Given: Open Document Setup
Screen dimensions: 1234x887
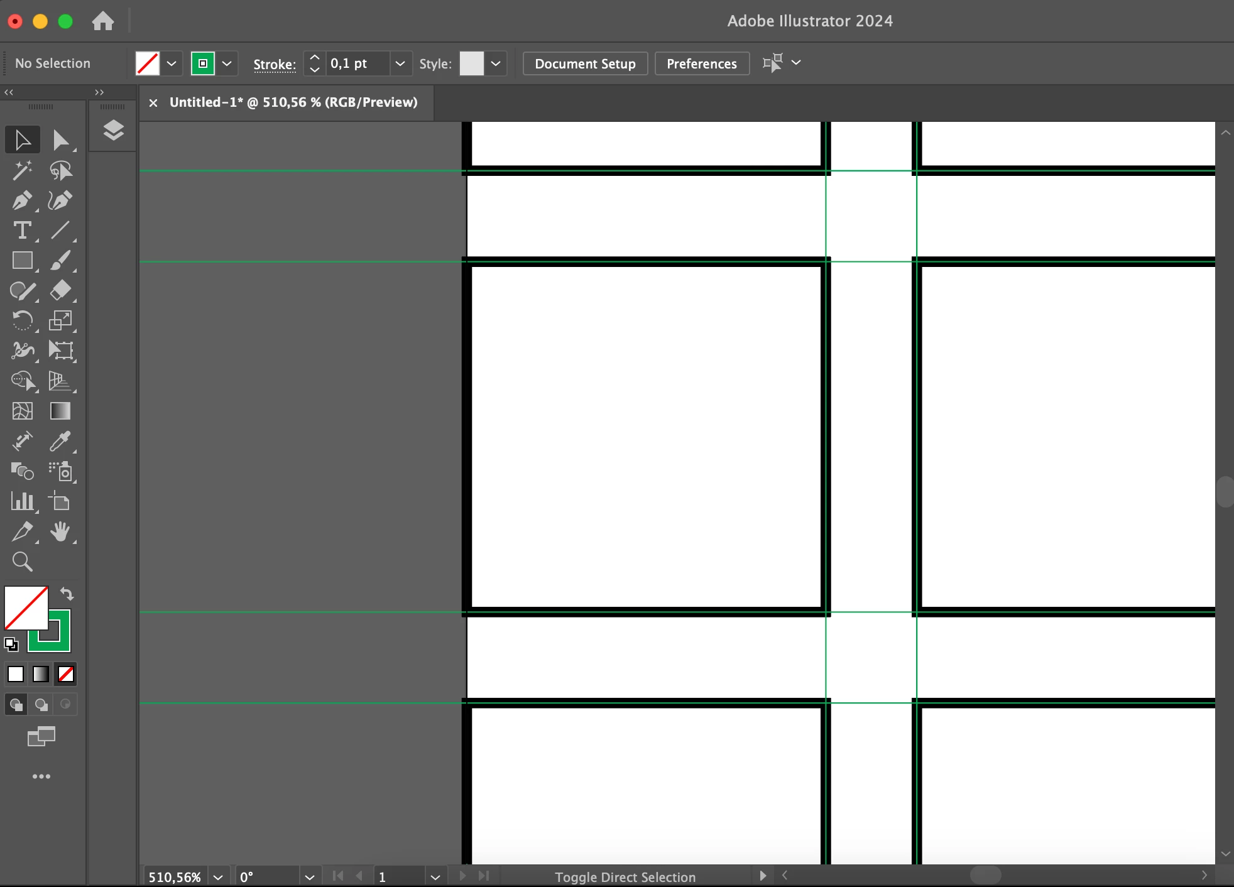Looking at the screenshot, I should (x=585, y=63).
